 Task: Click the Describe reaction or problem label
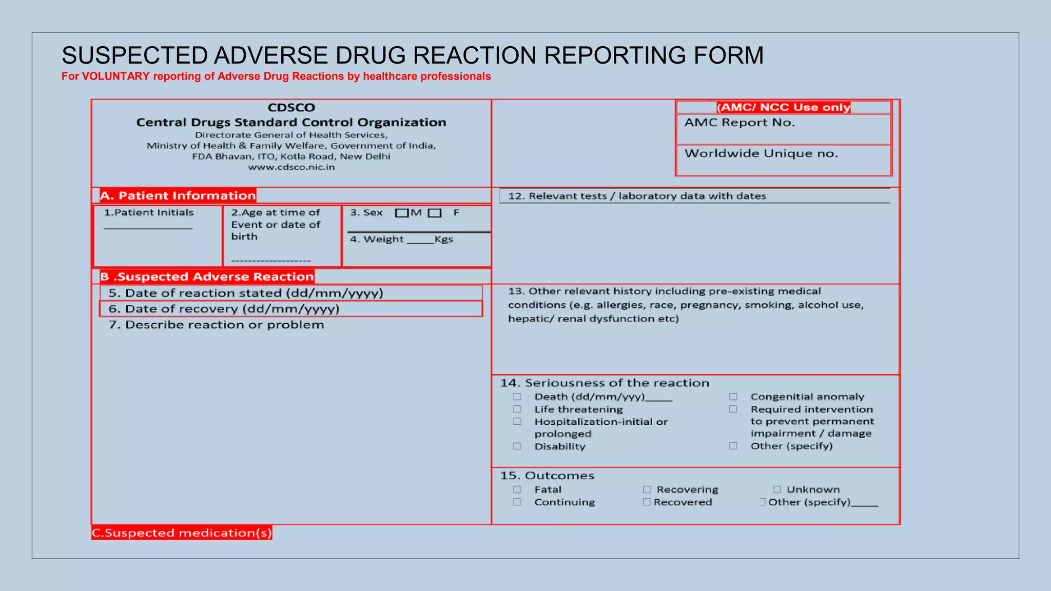pyautogui.click(x=216, y=325)
